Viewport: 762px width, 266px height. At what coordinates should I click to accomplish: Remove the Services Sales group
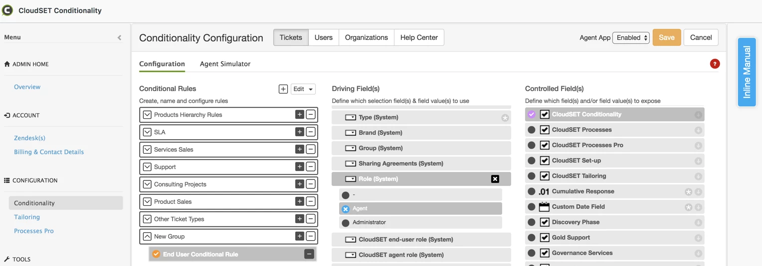pyautogui.click(x=310, y=150)
